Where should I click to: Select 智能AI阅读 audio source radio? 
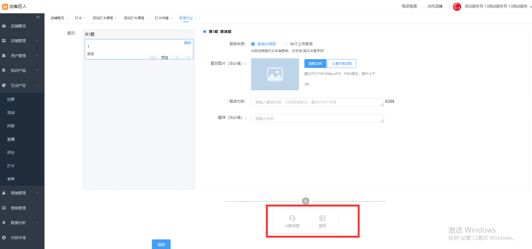coord(253,44)
